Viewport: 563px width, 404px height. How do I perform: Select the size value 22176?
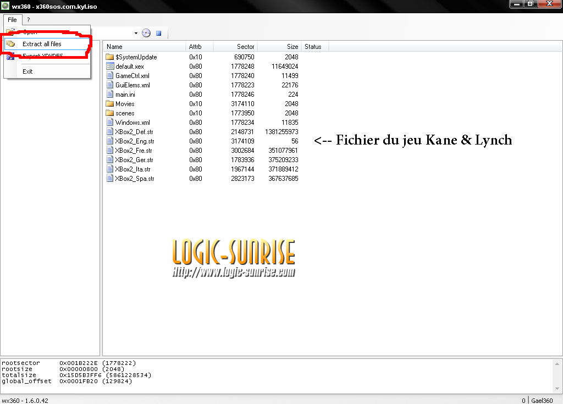click(290, 85)
